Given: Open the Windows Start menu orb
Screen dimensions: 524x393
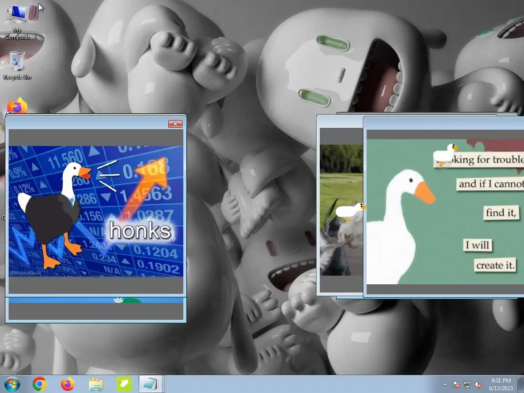Looking at the screenshot, I should click(11, 384).
